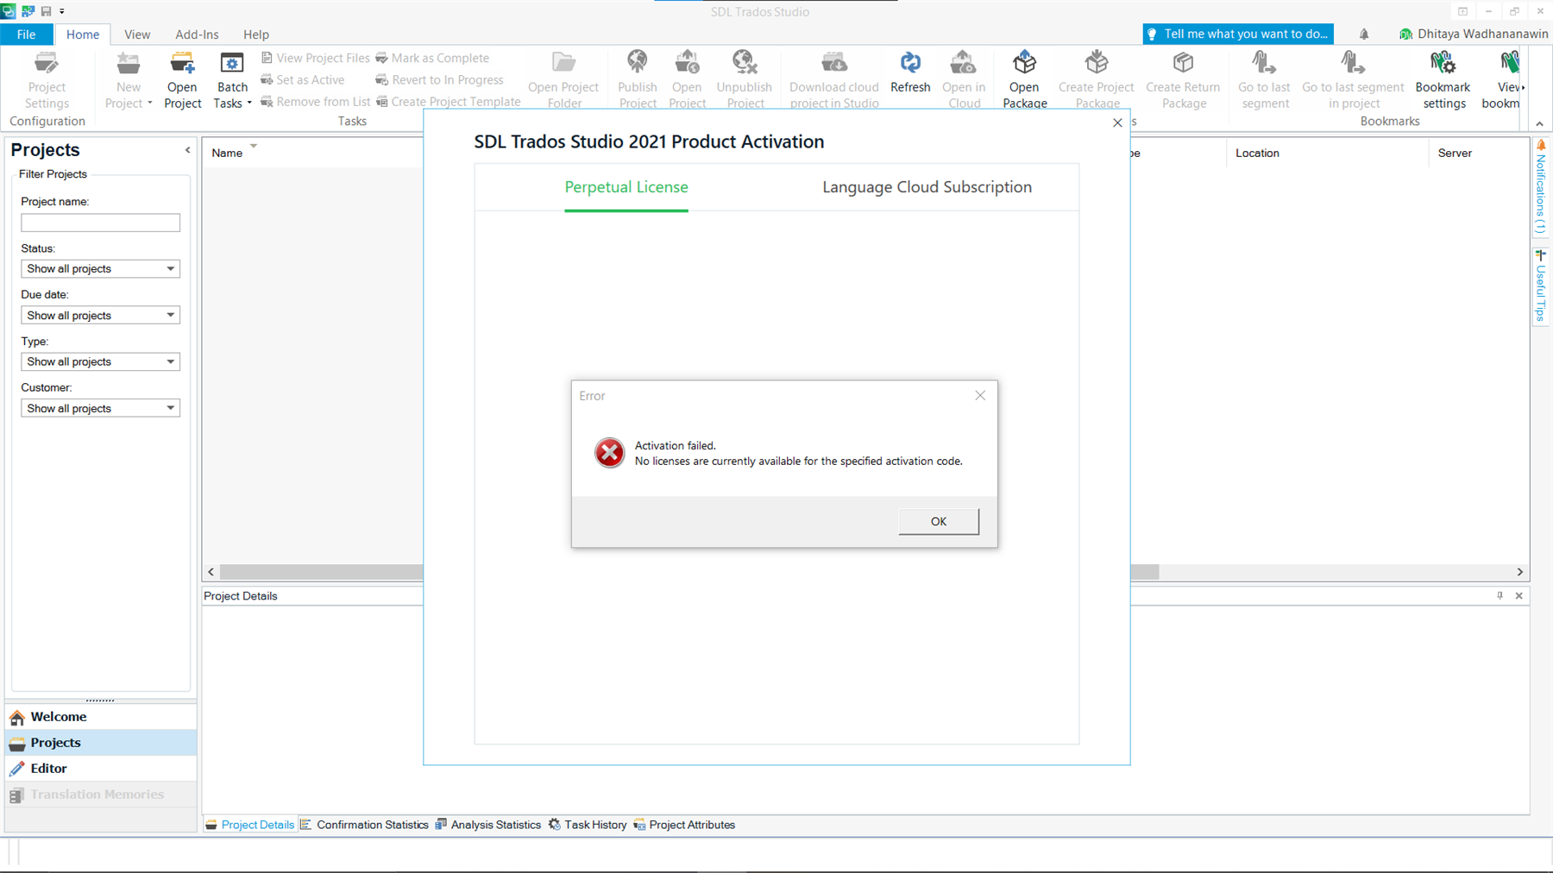Select the Perpetual License tab
This screenshot has width=1553, height=873.
pyautogui.click(x=626, y=187)
